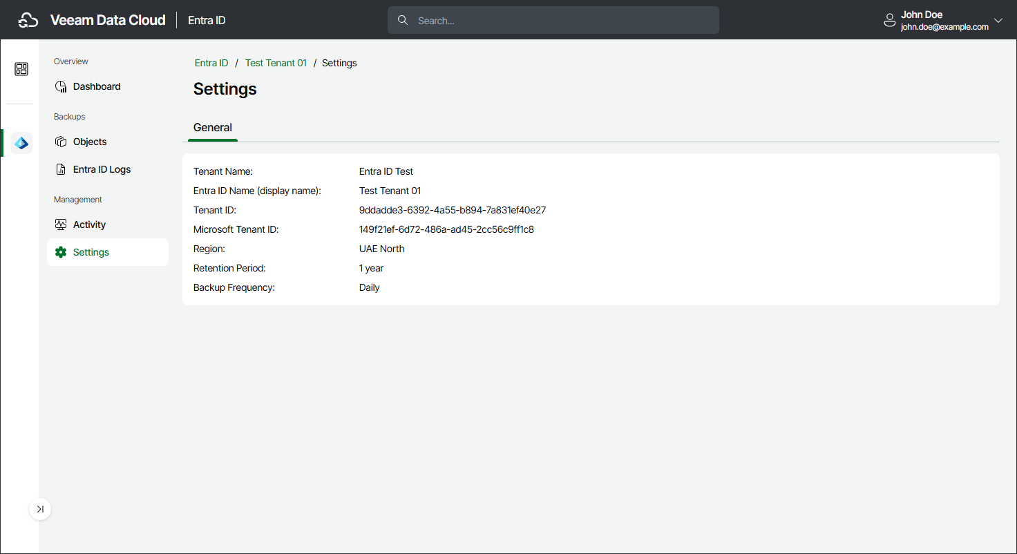
Task: Open the John Doe account dropdown chevron
Action: (x=998, y=21)
